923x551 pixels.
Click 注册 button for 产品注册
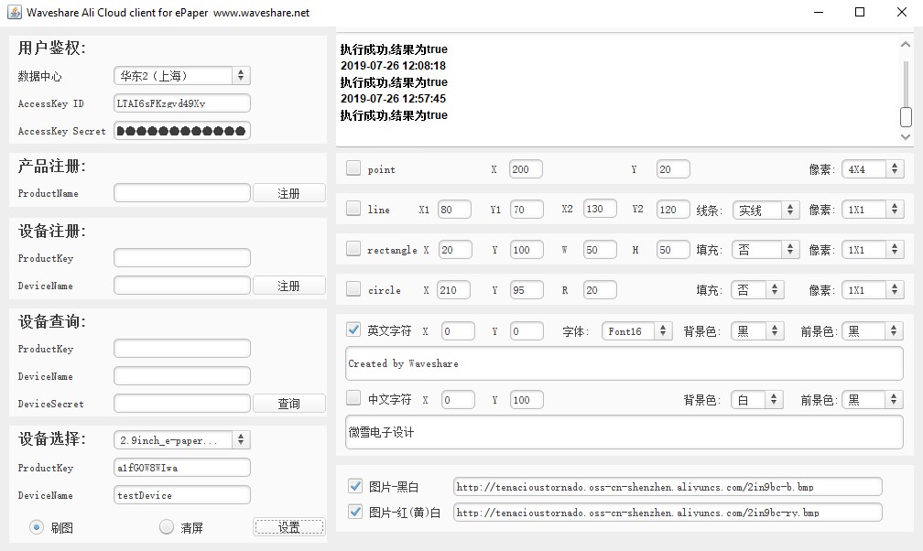(x=289, y=193)
